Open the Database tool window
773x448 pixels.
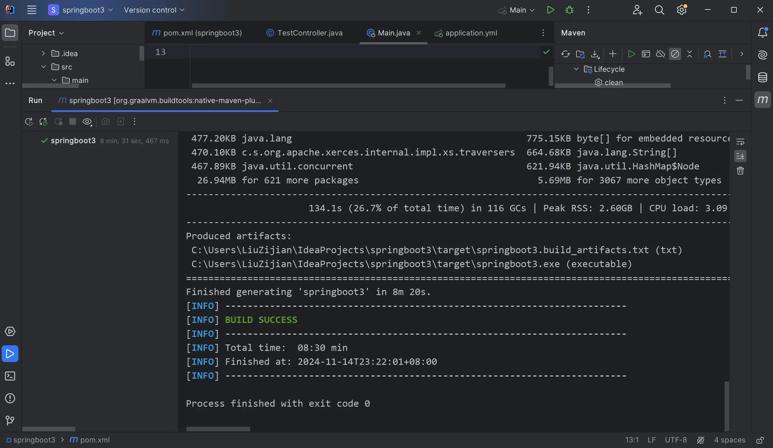click(x=763, y=77)
